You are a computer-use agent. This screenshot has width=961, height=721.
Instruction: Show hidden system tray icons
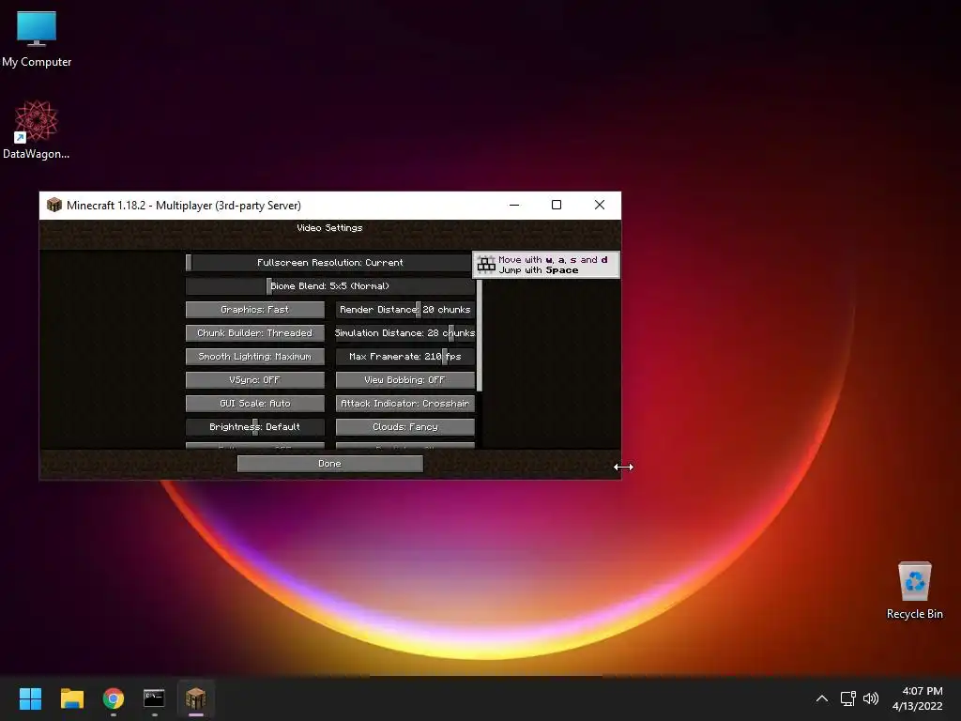[x=822, y=698]
